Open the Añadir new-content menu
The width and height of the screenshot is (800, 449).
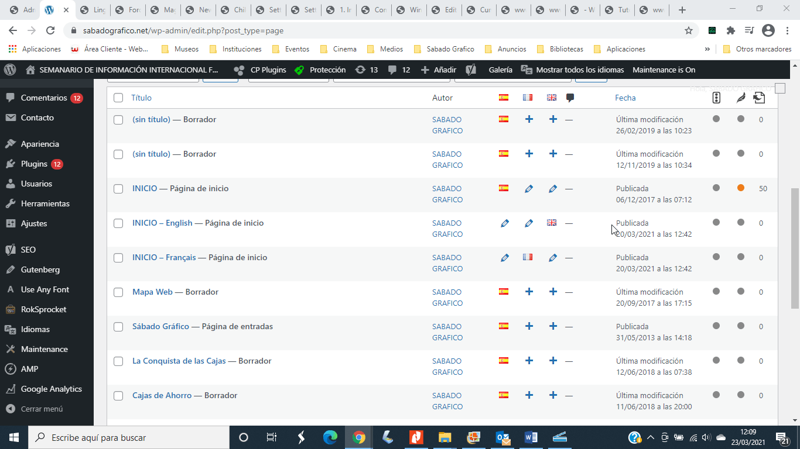tap(438, 70)
